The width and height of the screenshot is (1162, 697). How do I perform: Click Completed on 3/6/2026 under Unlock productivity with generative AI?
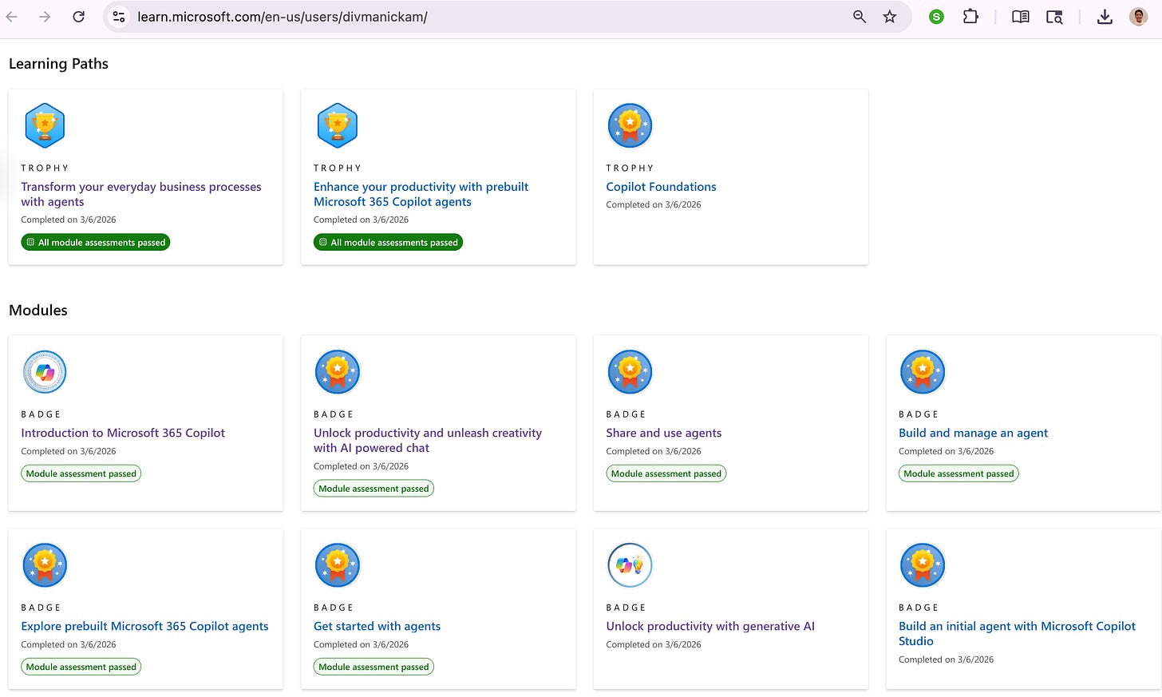[654, 644]
